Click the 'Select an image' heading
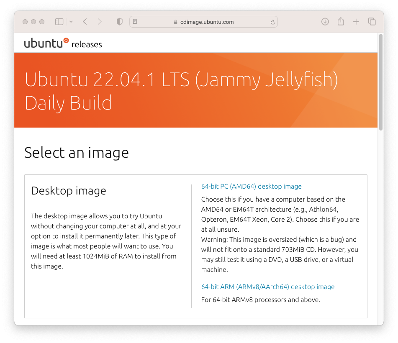Viewport: 398px width, 343px height. point(76,153)
